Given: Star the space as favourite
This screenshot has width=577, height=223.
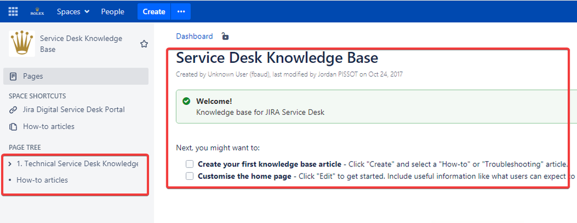Looking at the screenshot, I should pos(144,44).
